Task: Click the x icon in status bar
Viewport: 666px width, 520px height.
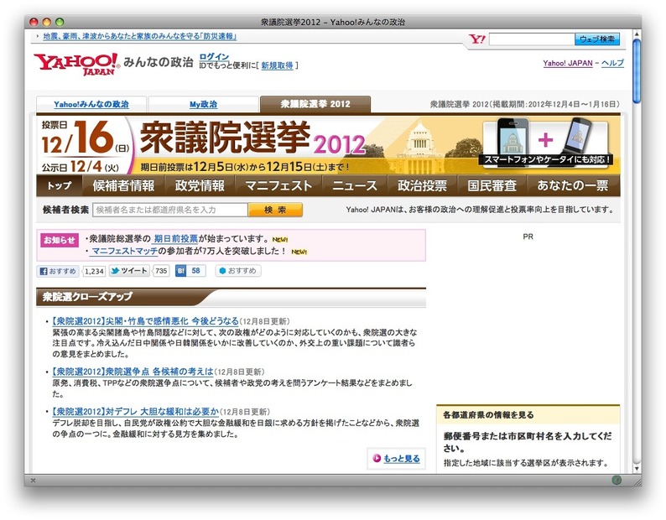Action: click(33, 481)
